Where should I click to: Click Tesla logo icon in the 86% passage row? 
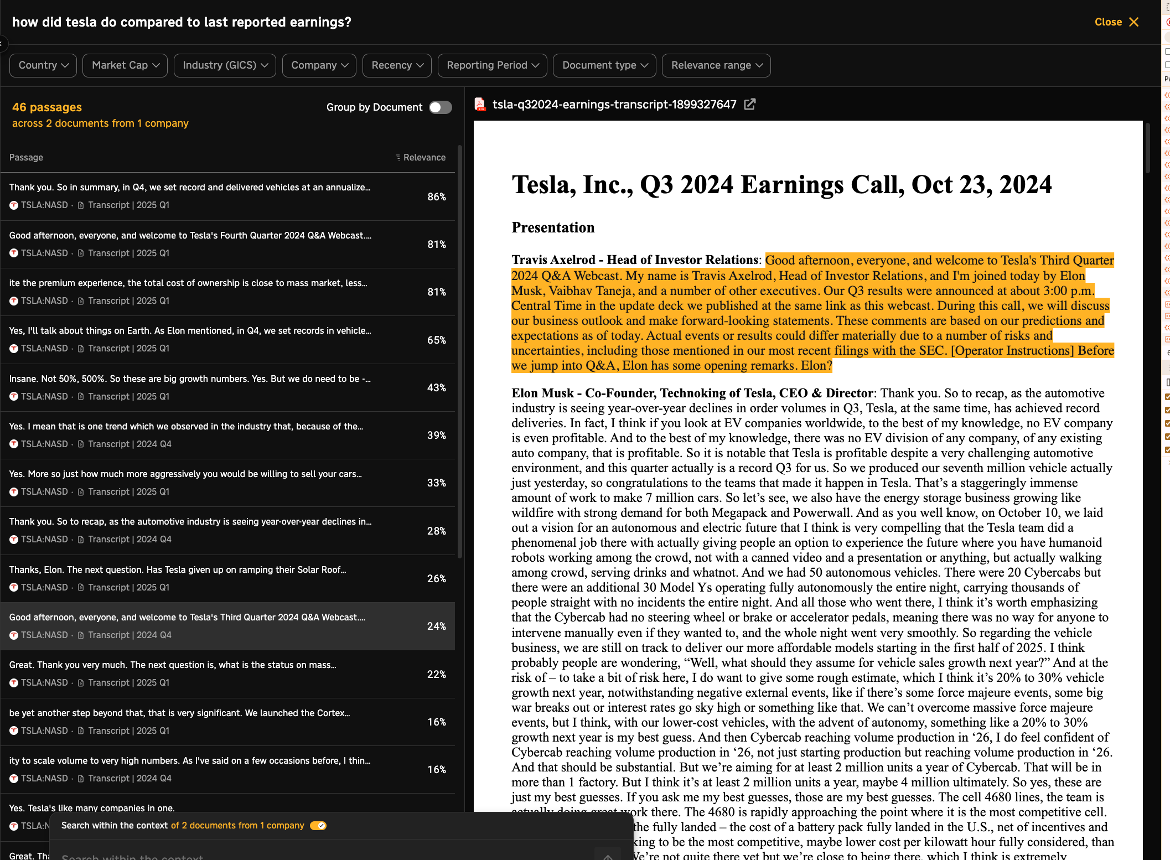[14, 205]
